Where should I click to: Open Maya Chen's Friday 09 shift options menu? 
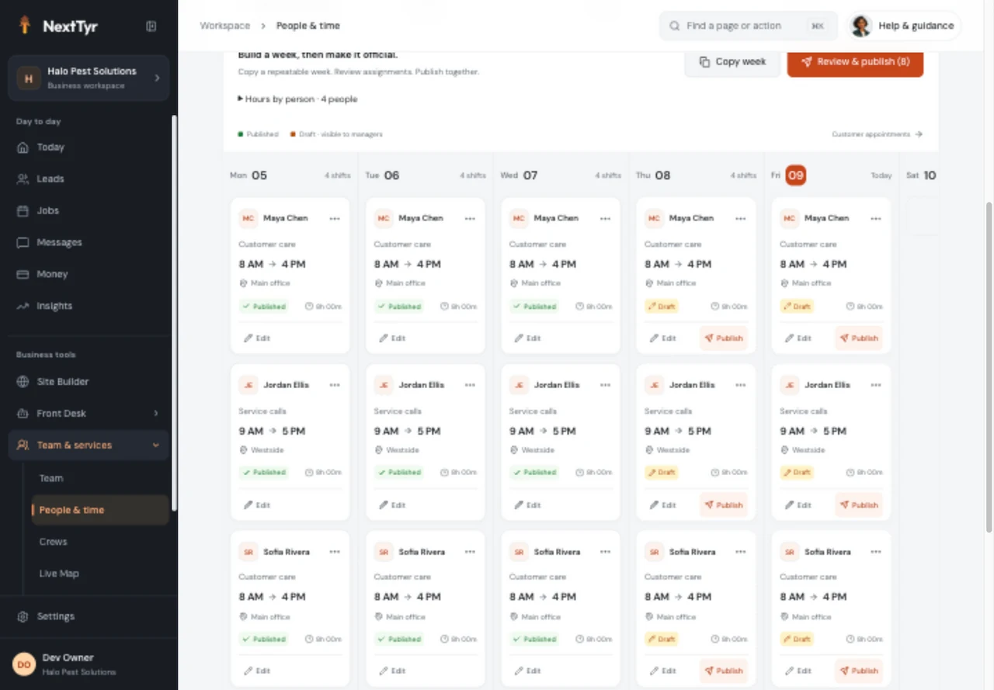coord(875,219)
